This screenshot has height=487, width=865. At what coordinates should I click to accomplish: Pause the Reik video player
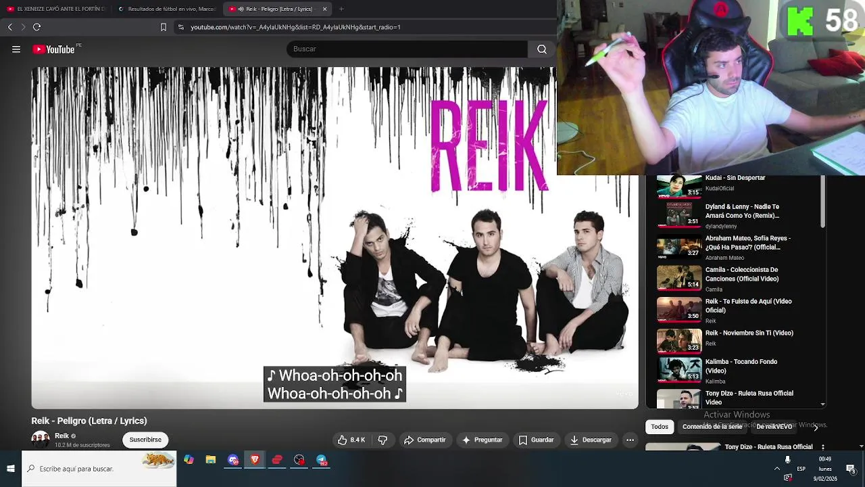[x=335, y=238]
